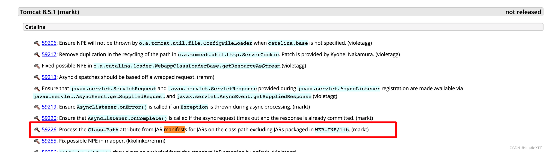Click 'catalina.base' code text

point(288,43)
